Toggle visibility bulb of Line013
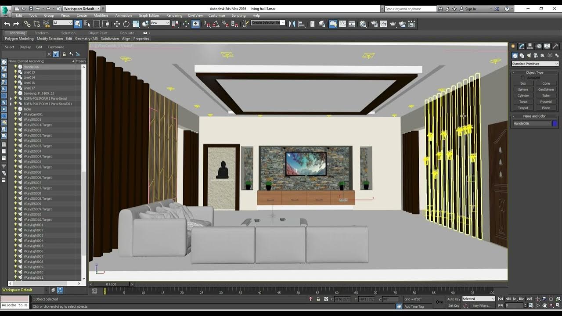Viewport: 562px width, 316px height. tap(15, 72)
